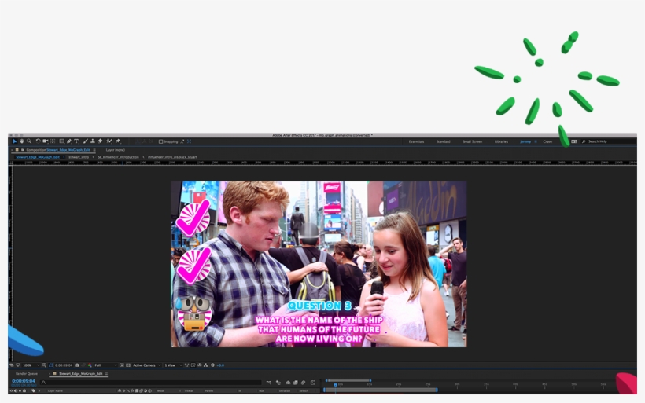Open the 100% magnification dropdown
This screenshot has height=403, width=645.
31,365
